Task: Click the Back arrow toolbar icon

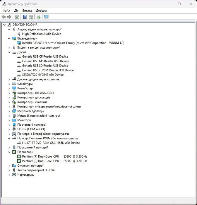Action: (x=4, y=17)
